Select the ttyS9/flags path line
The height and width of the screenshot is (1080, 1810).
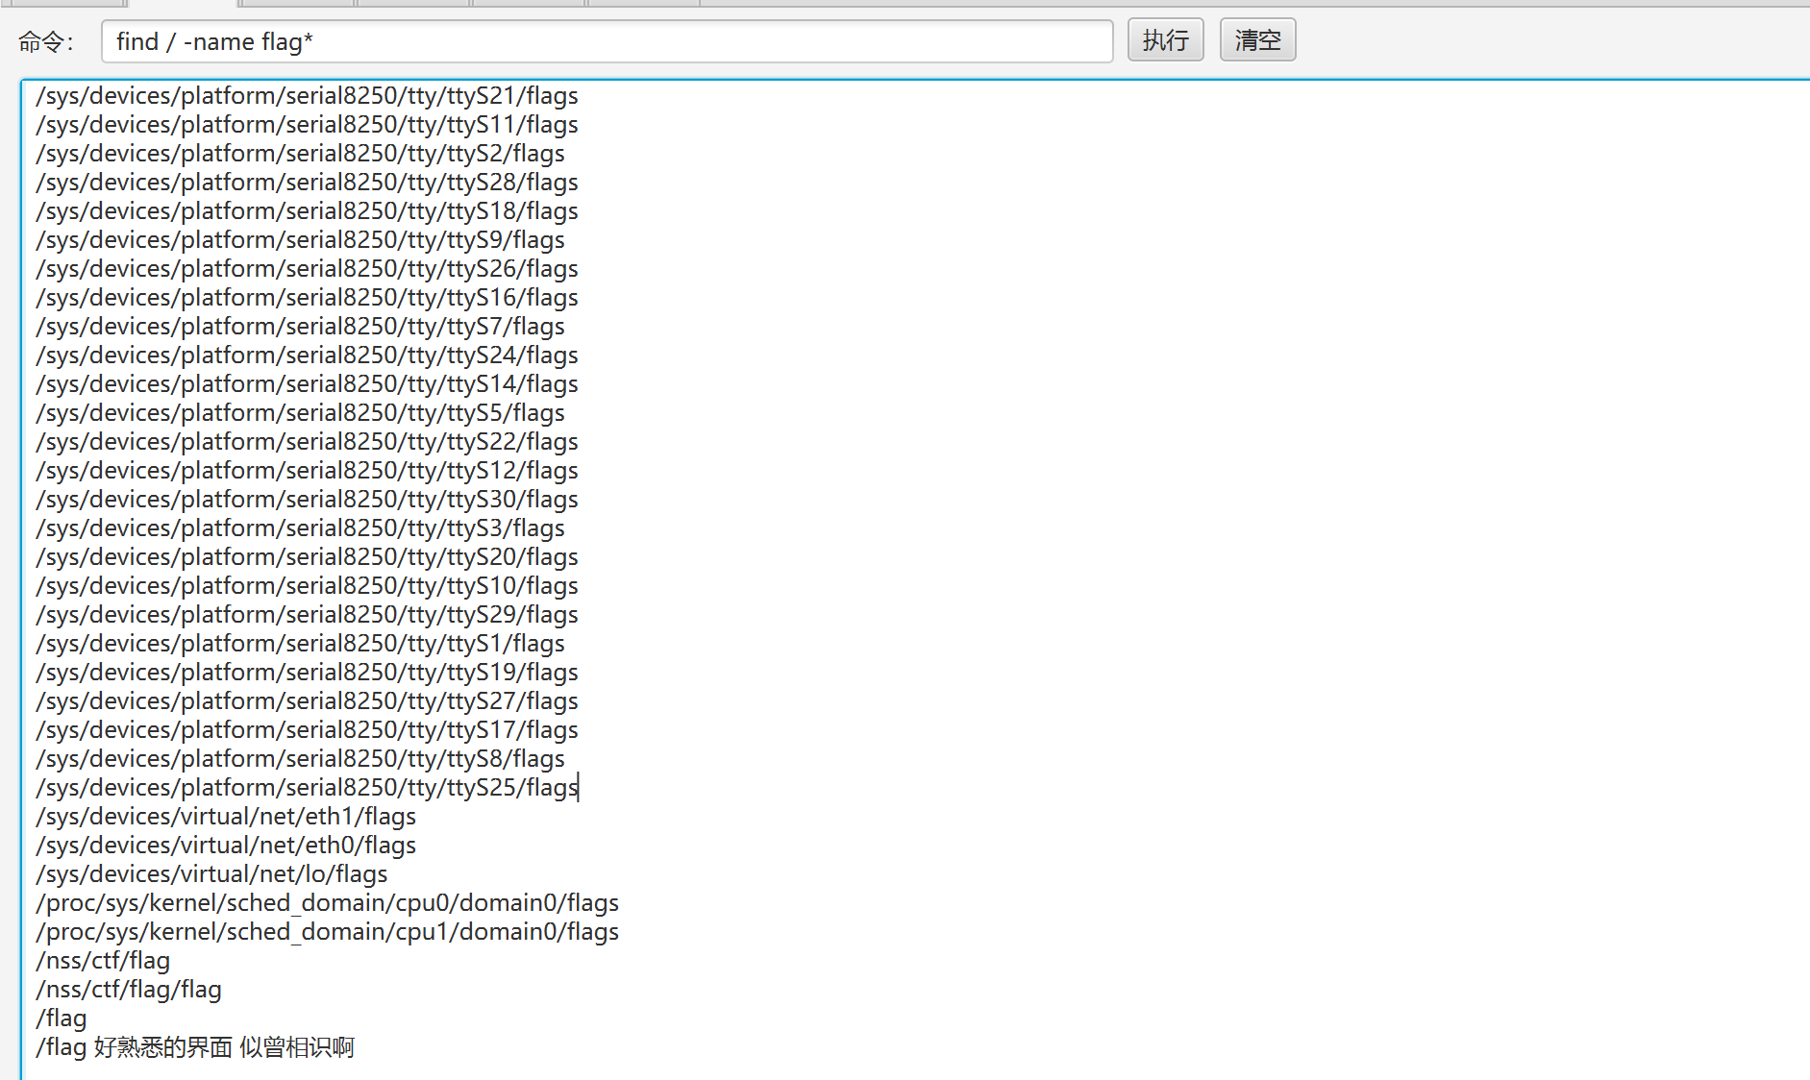300,240
